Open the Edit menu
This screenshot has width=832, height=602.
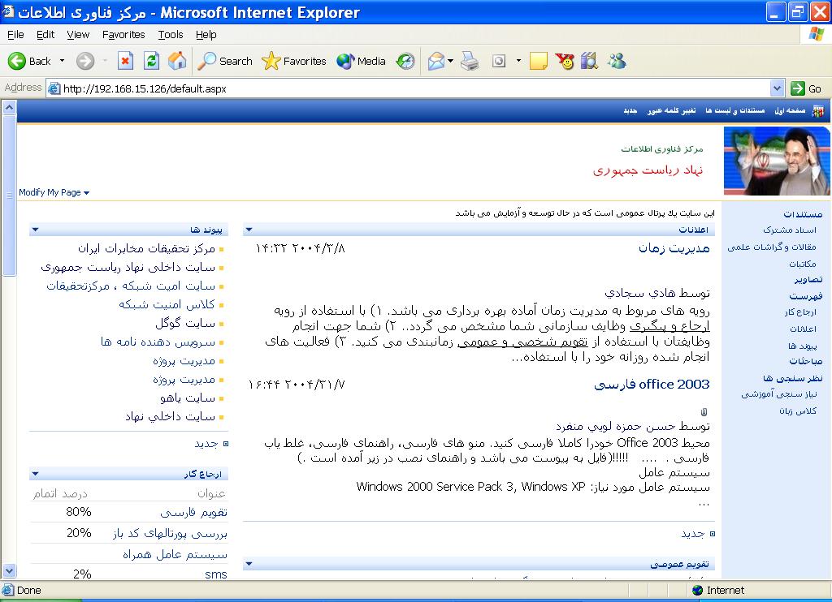[45, 34]
